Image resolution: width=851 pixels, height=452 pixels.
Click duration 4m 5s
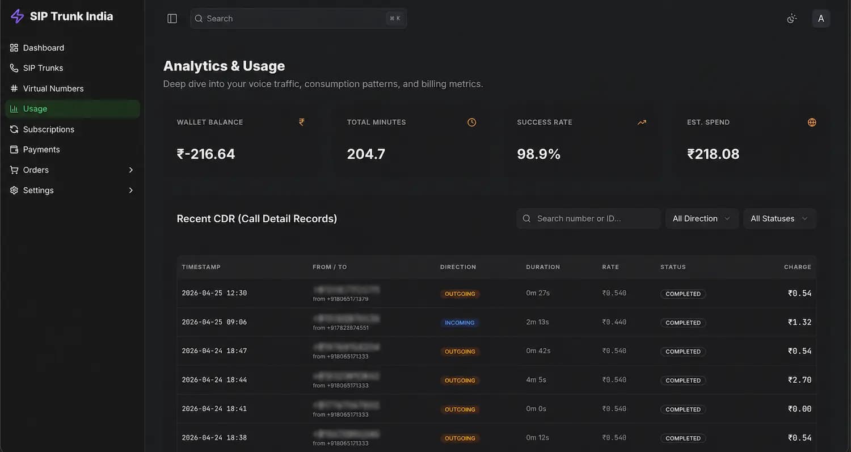click(536, 380)
